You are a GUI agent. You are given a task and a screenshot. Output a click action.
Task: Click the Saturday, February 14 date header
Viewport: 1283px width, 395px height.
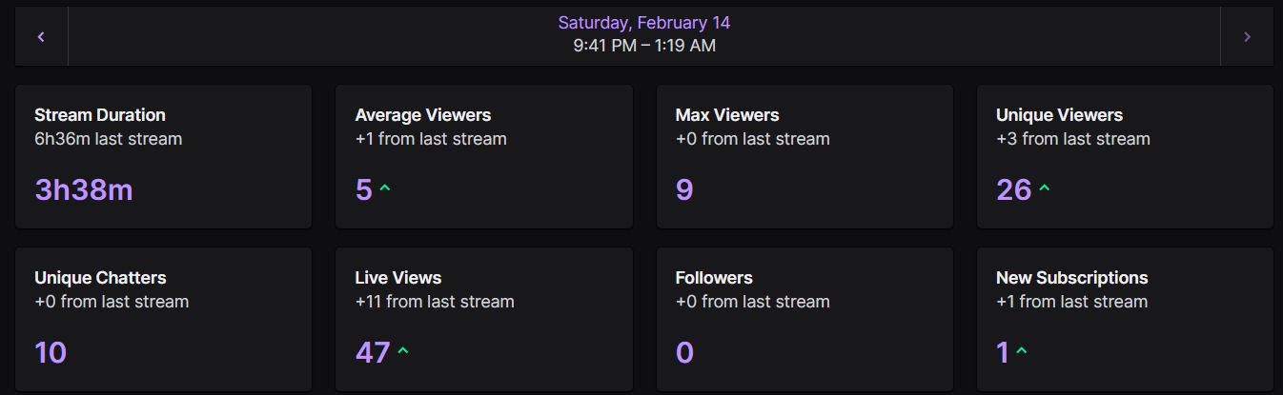tap(643, 23)
